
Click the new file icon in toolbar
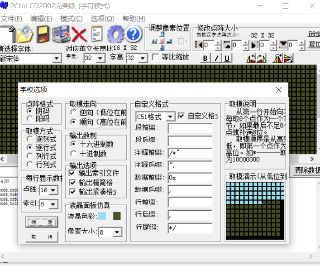[8, 34]
